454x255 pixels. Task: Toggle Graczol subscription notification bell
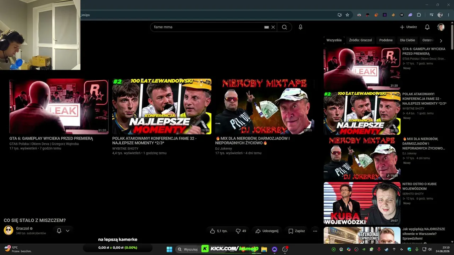59,231
